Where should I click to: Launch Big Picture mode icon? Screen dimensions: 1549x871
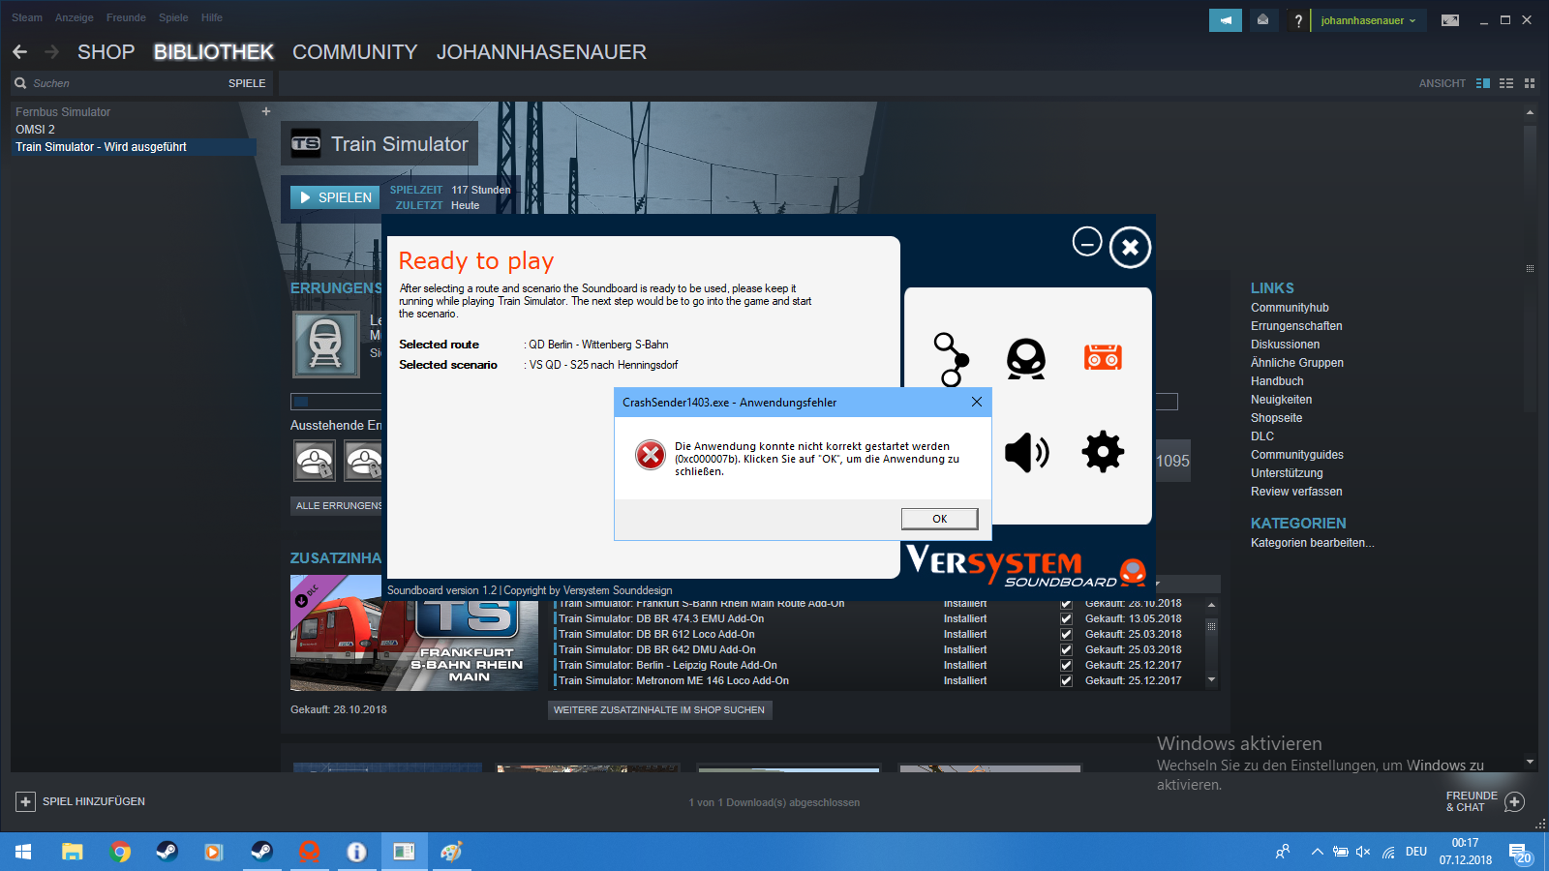point(1450,20)
